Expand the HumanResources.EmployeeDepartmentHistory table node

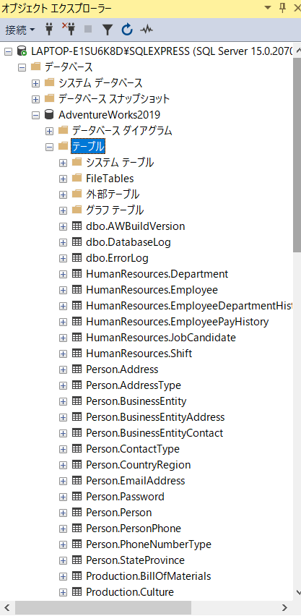(63, 306)
